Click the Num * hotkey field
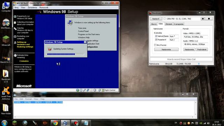224x126 pixels. pyautogui.click(x=174, y=36)
